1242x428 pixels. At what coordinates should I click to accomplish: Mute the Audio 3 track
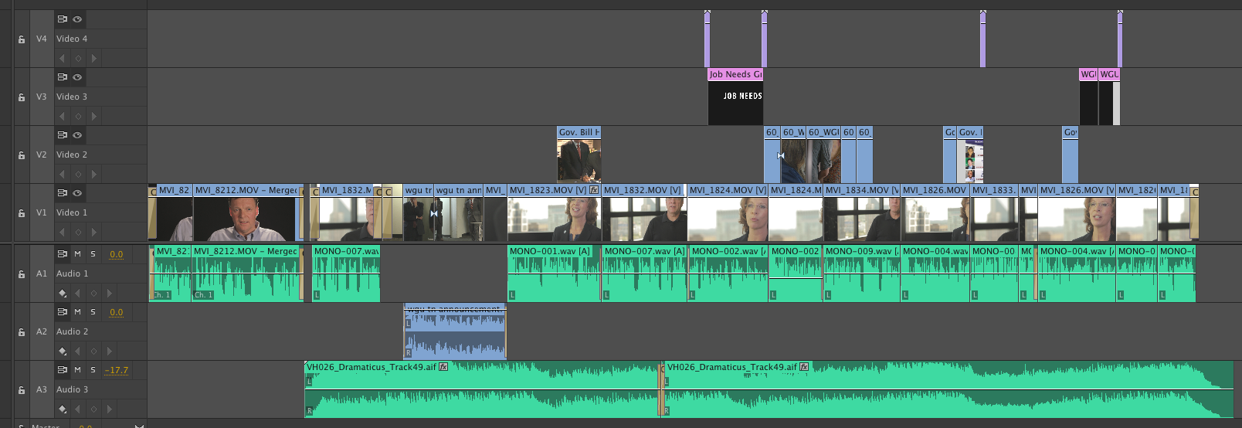pyautogui.click(x=77, y=370)
